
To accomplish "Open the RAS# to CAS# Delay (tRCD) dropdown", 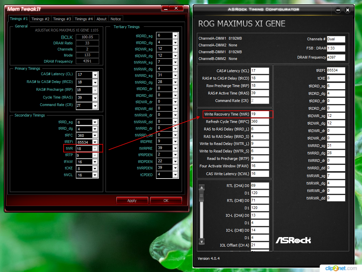I will tap(95, 82).
